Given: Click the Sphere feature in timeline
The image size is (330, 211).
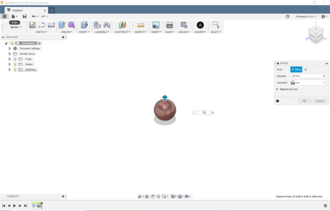Looking at the screenshot, I should (x=34, y=205).
